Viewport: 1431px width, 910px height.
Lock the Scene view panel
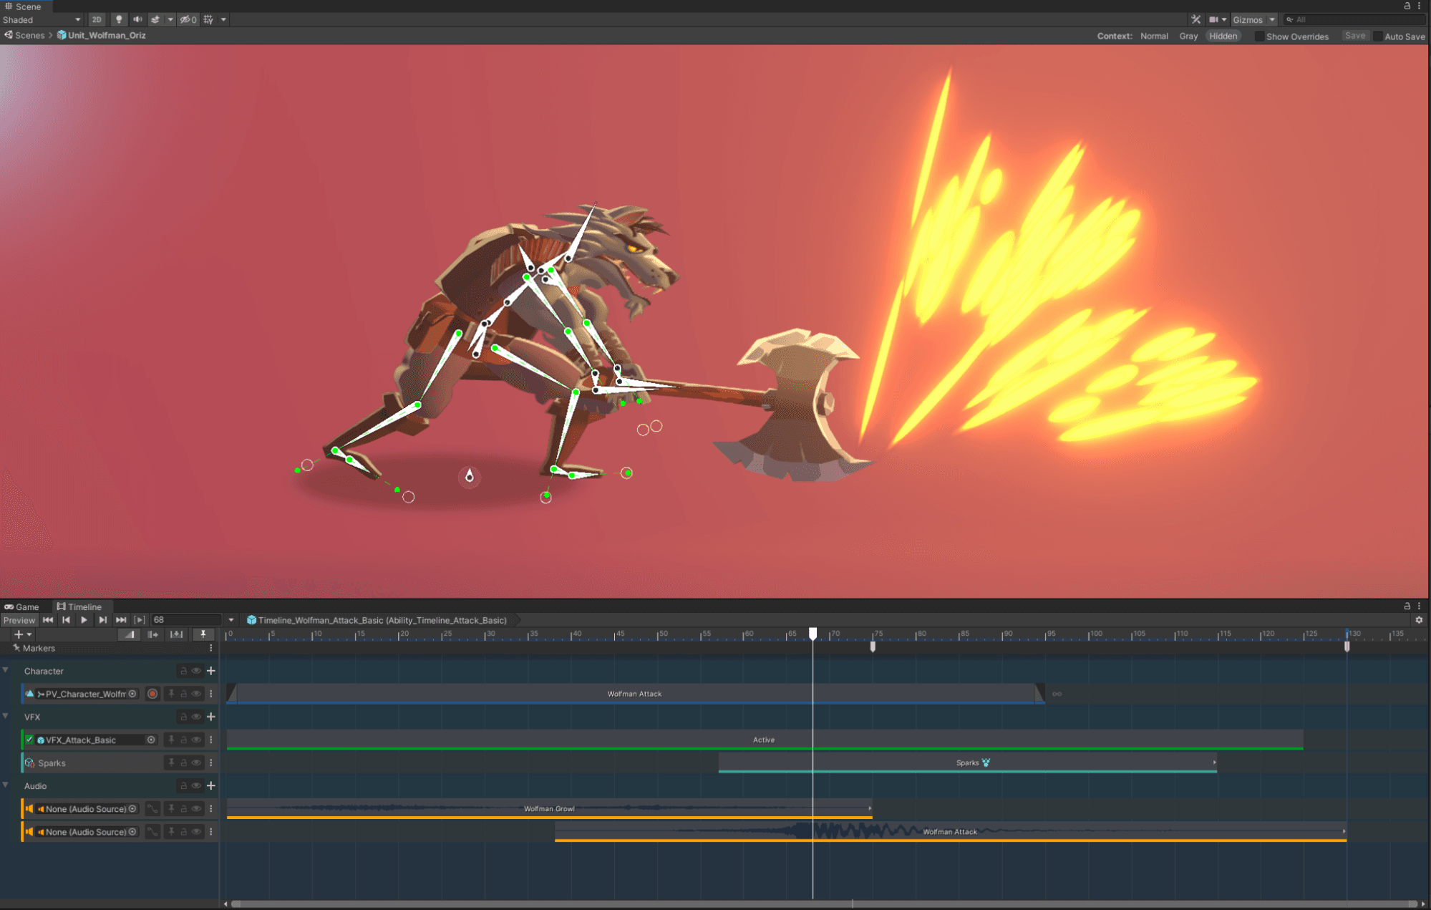pyautogui.click(x=1407, y=6)
